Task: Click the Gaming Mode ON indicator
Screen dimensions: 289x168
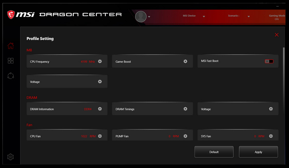Action: click(277, 17)
